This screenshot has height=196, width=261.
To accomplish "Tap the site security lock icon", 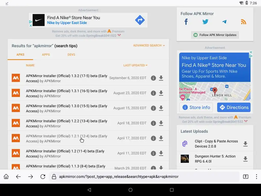I will click(54, 177).
